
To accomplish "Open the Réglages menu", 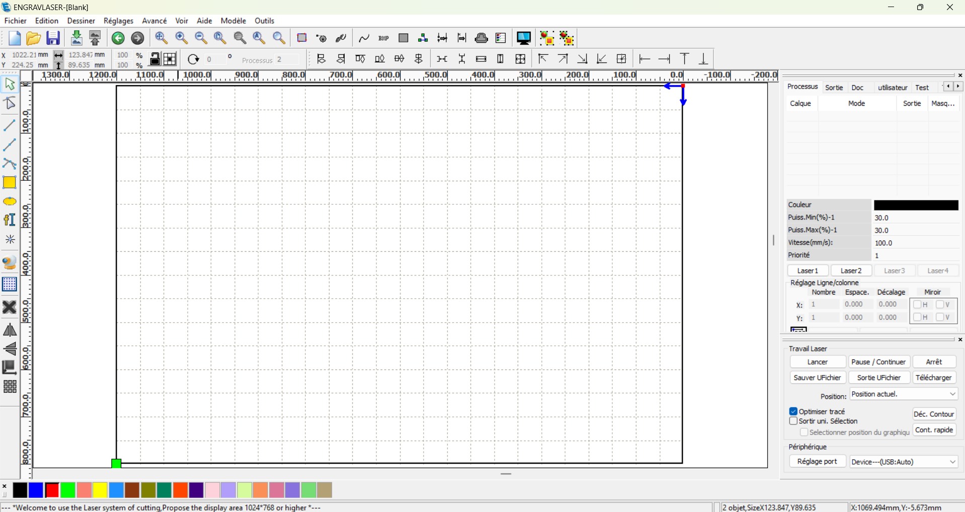I will [x=118, y=21].
